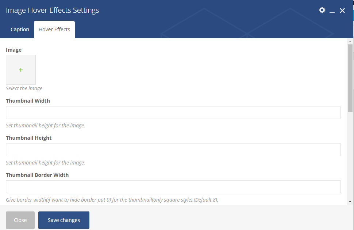Click the Thumbnail Border Width label
This screenshot has height=230, width=354.
[x=37, y=175]
